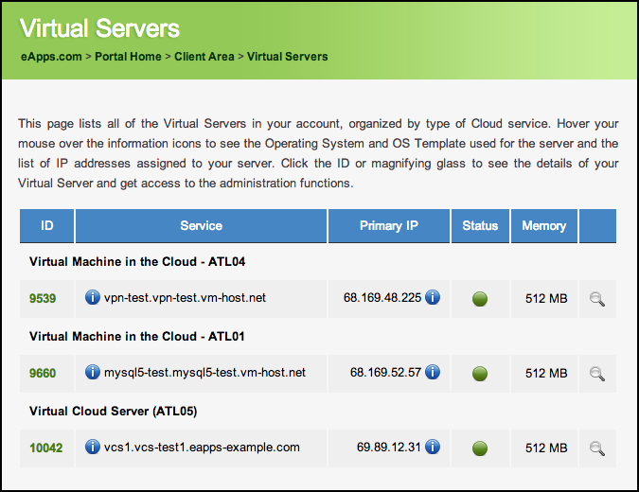
Task: Open server ID 9660 link
Action: pos(43,373)
